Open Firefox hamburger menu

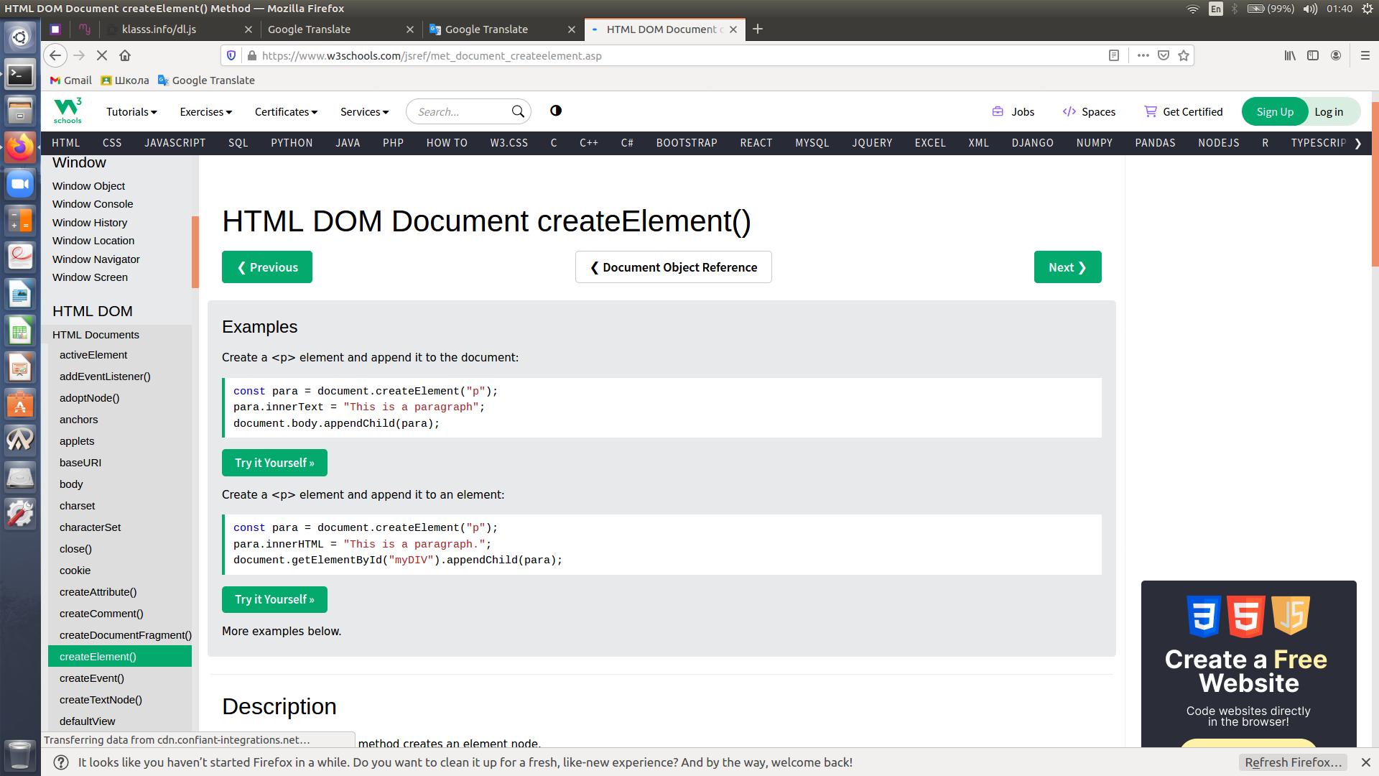[1365, 55]
